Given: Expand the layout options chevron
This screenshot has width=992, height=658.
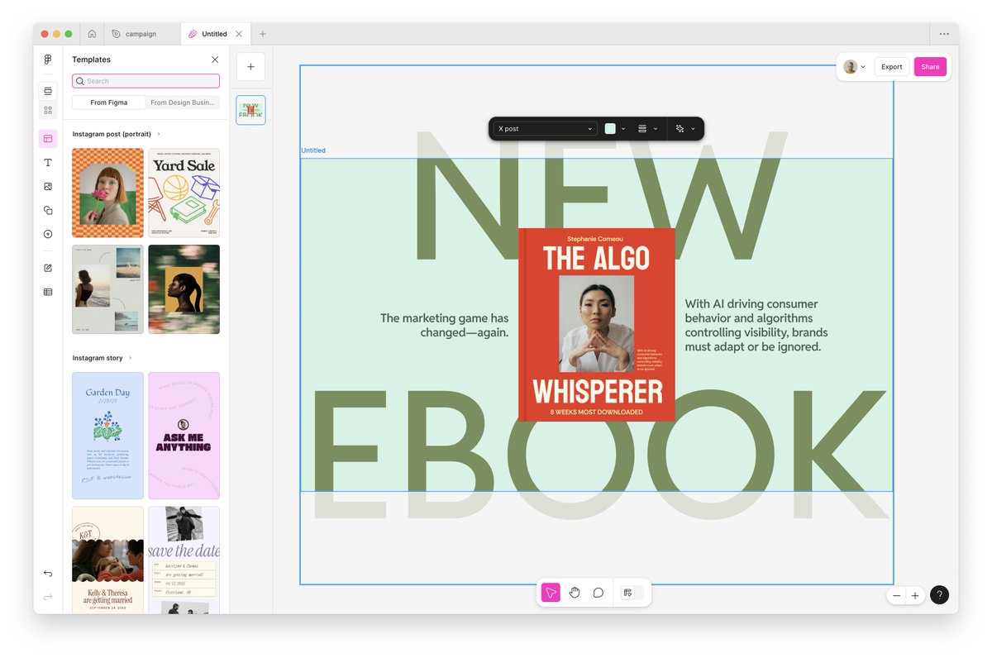Looking at the screenshot, I should coord(656,129).
